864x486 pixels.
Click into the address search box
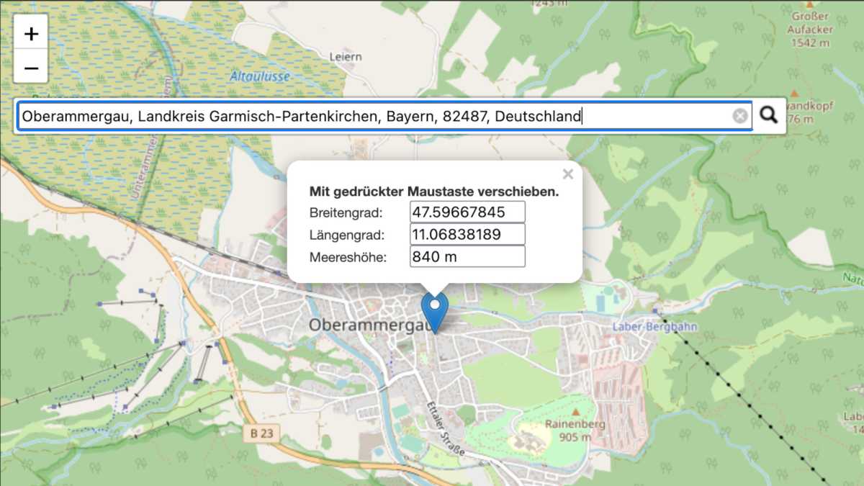[374, 116]
